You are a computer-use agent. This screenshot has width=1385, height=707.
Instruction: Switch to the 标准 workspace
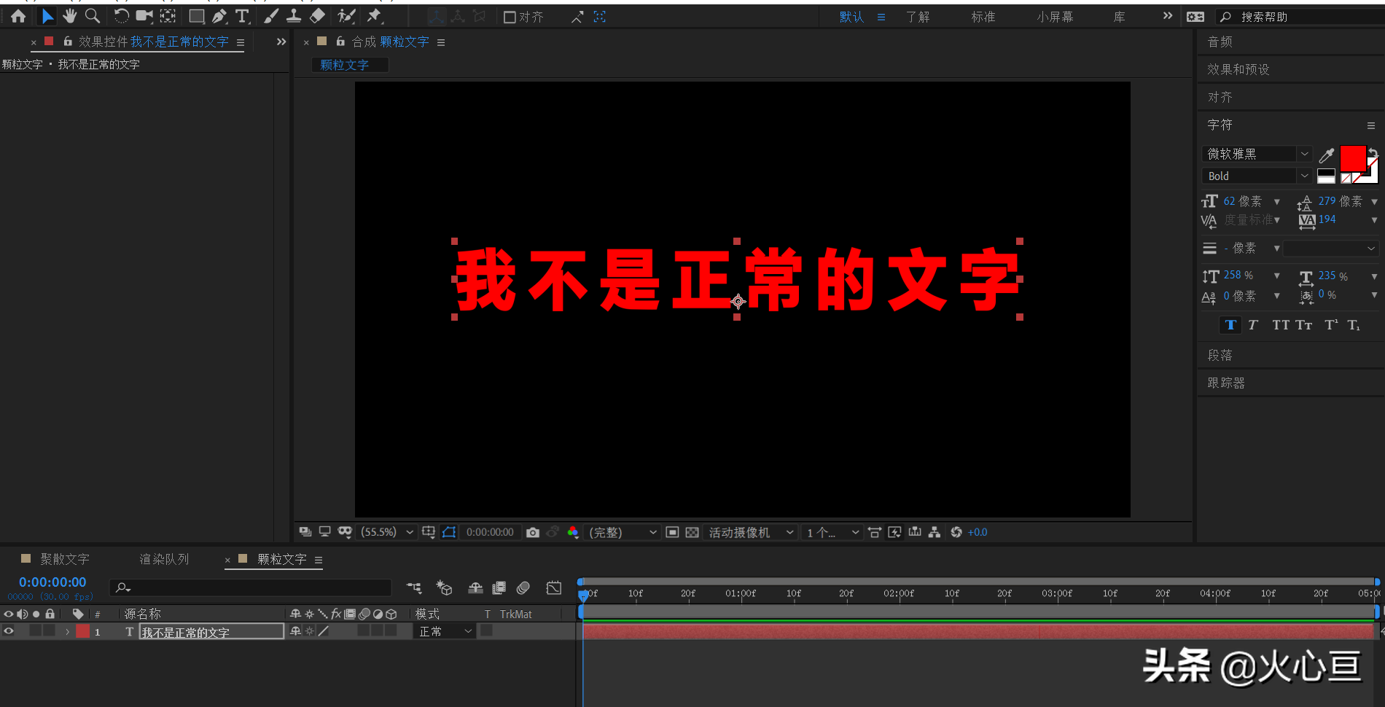click(983, 17)
